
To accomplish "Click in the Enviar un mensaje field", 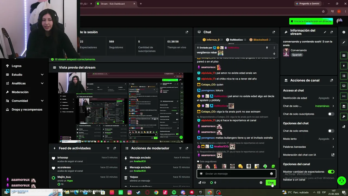I will click(236, 174).
